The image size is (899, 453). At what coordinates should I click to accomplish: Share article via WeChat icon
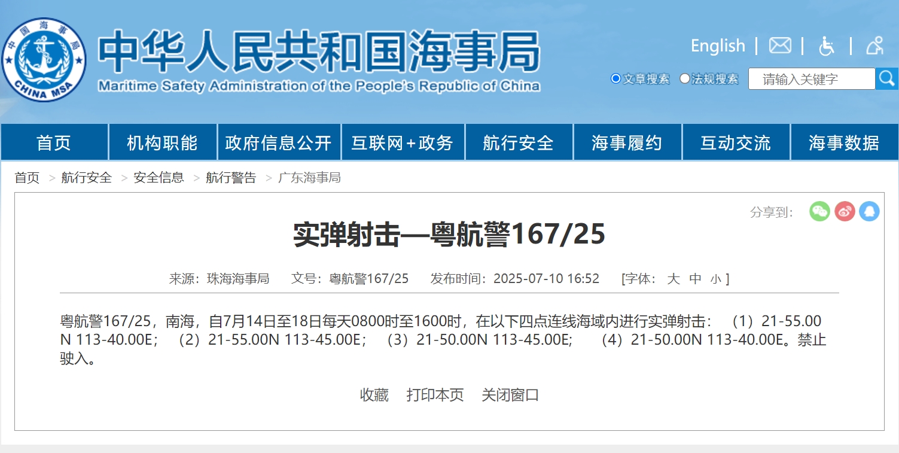[819, 211]
